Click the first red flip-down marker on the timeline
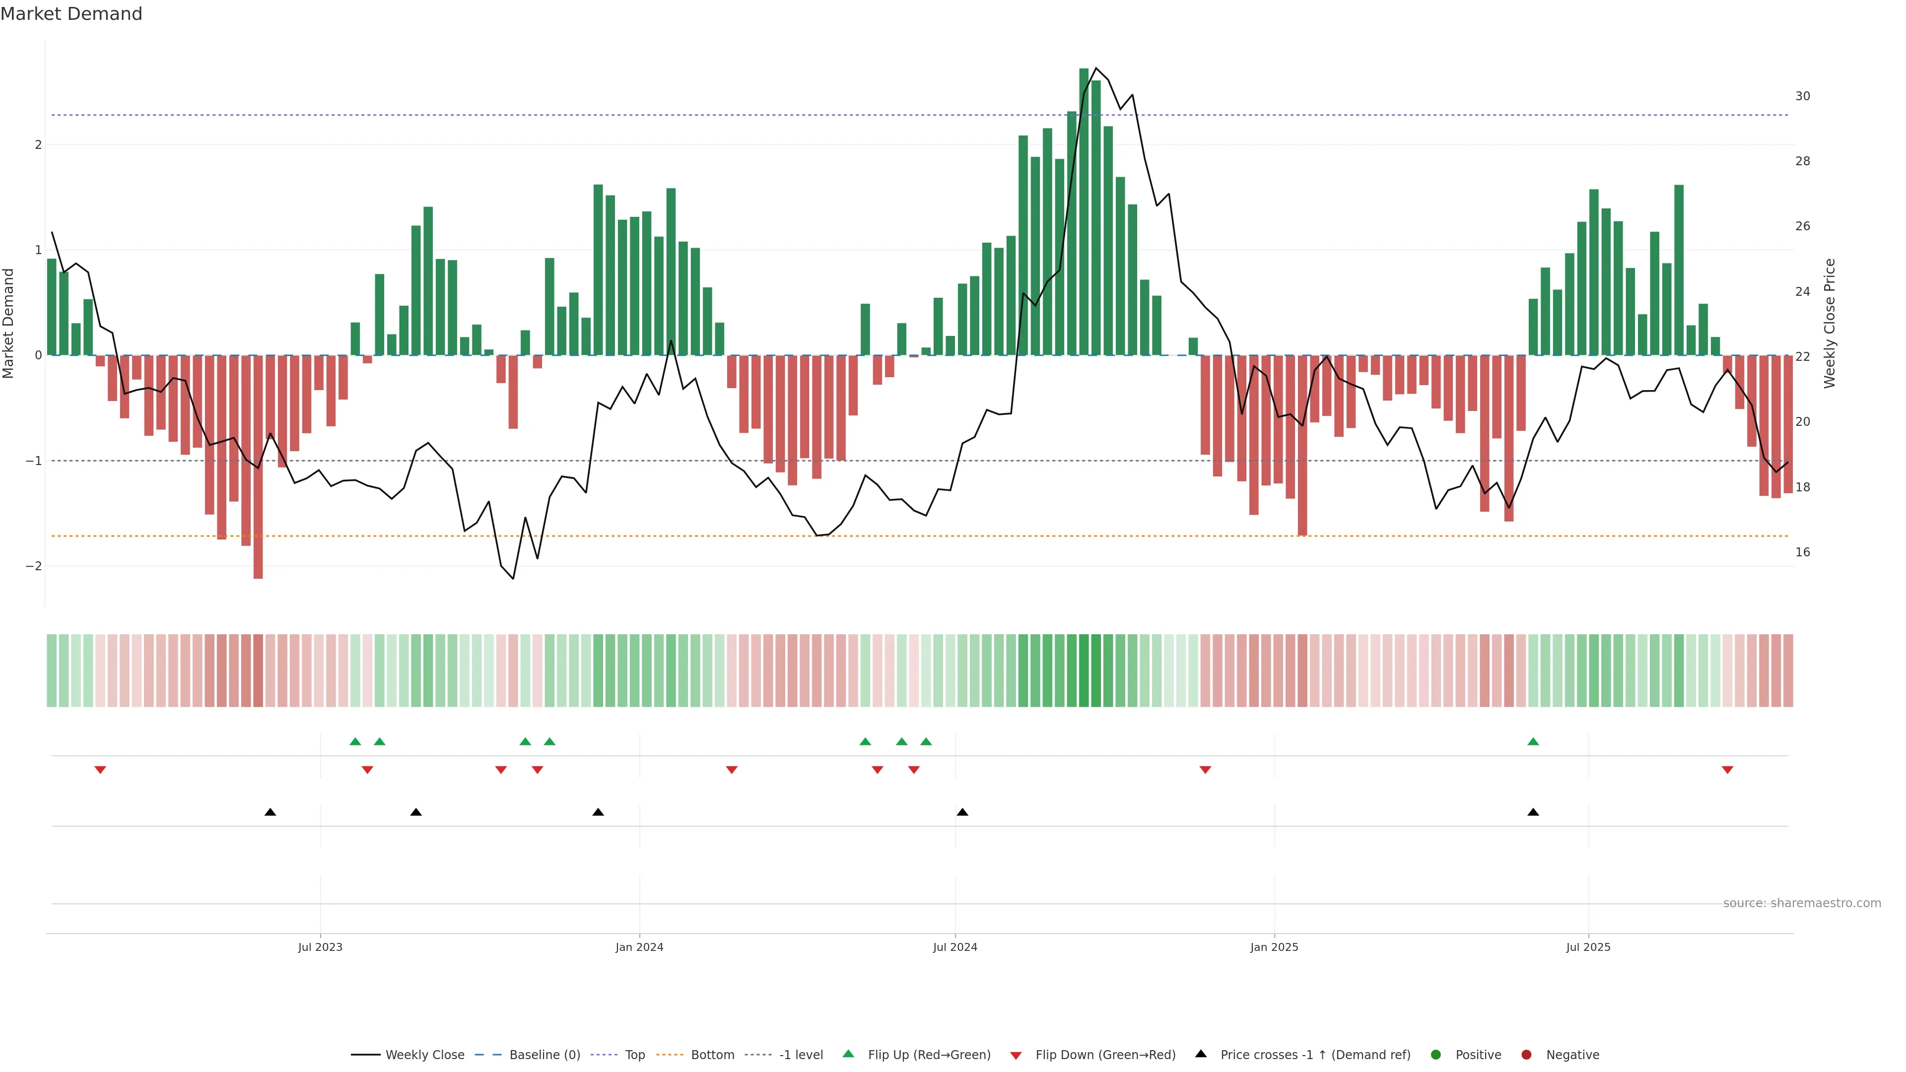Viewport: 1906px width, 1072px height. coord(100,770)
